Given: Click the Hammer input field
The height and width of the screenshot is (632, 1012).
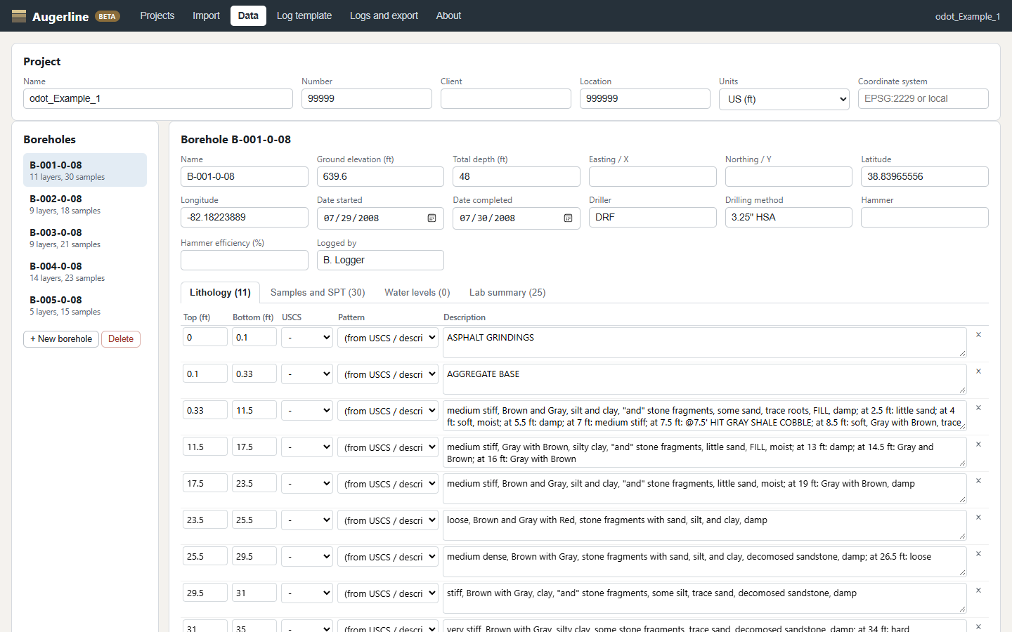Looking at the screenshot, I should (925, 217).
